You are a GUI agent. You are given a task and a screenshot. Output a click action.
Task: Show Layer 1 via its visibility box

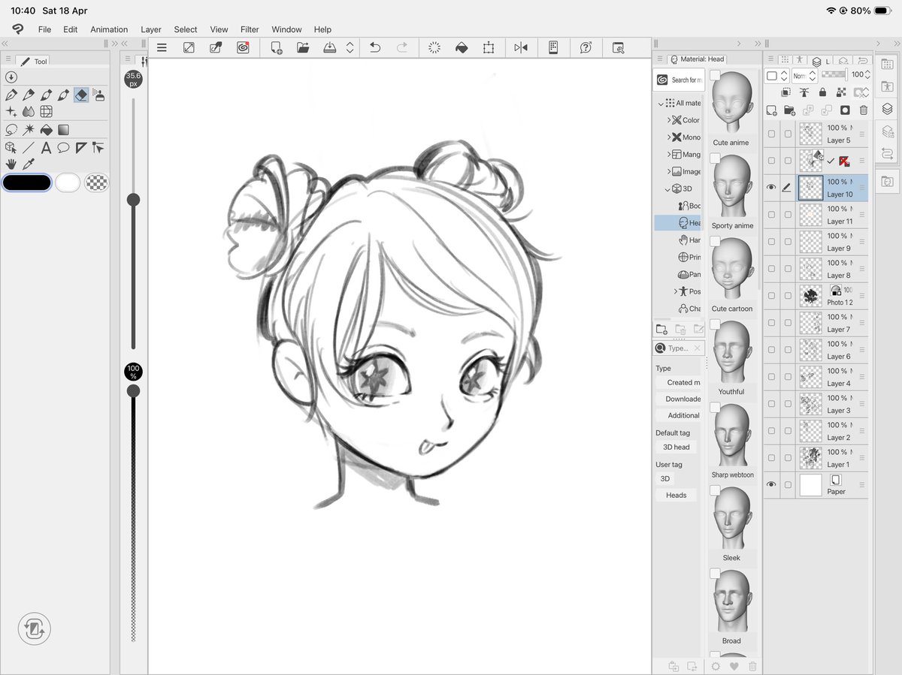pyautogui.click(x=771, y=458)
